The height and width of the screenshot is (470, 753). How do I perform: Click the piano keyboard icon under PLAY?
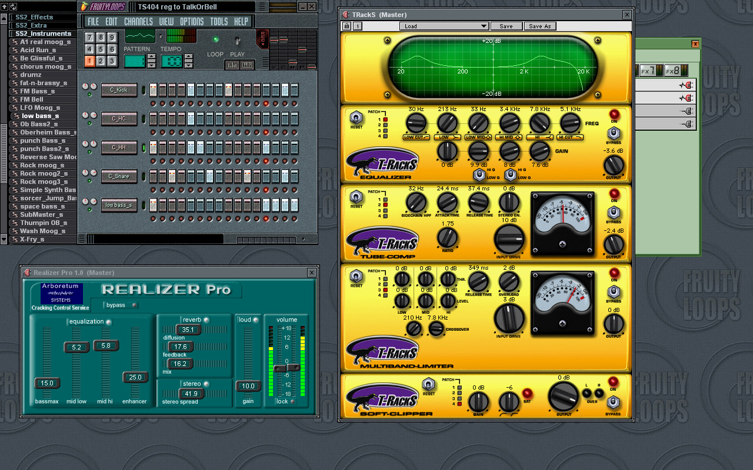coord(248,65)
